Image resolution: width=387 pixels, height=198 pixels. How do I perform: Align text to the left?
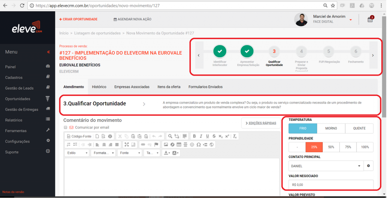[x=97, y=145]
